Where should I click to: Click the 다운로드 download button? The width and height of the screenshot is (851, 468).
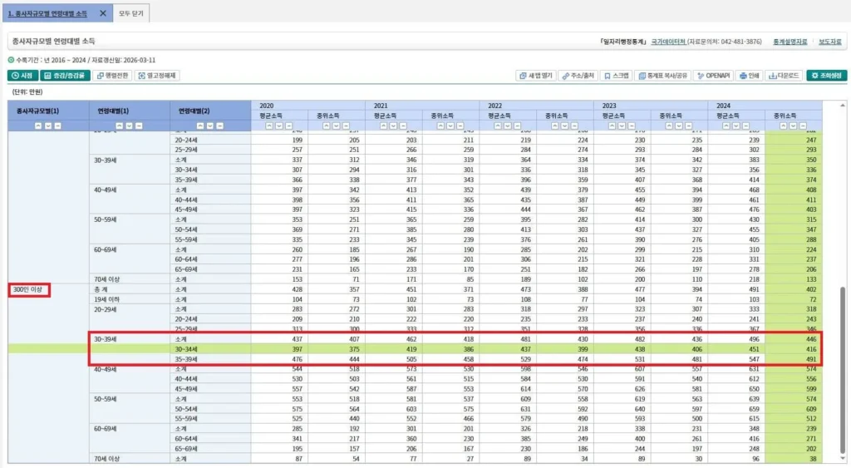784,76
